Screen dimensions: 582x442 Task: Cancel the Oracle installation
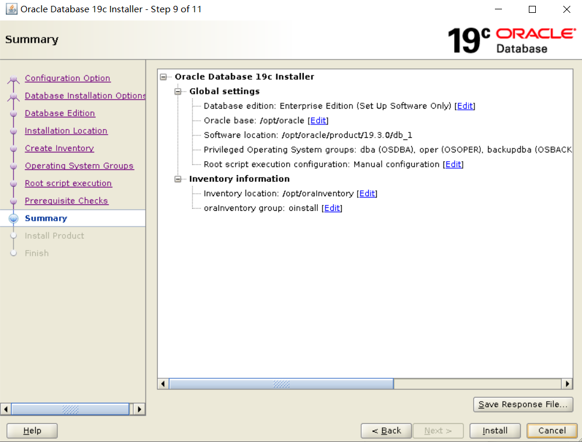point(552,431)
